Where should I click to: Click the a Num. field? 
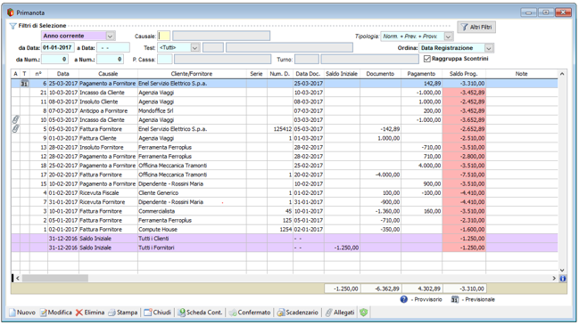(110, 59)
